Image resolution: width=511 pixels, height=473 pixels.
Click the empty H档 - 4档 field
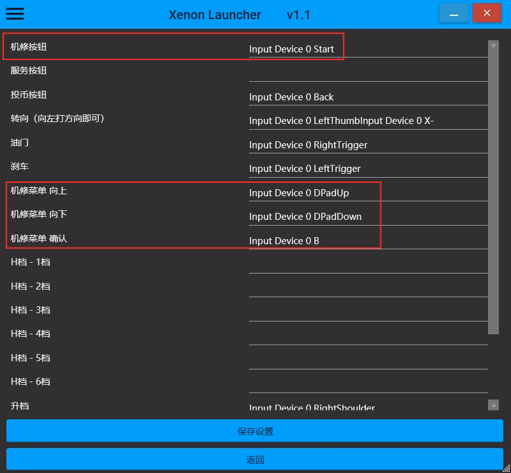pos(368,336)
